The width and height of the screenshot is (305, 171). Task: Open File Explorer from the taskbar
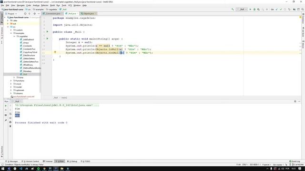tap(62, 169)
